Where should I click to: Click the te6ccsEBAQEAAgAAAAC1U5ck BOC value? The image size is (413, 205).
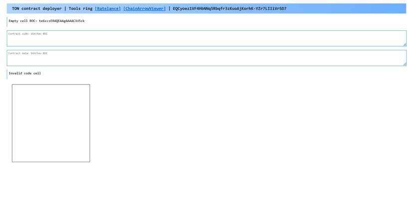point(61,21)
